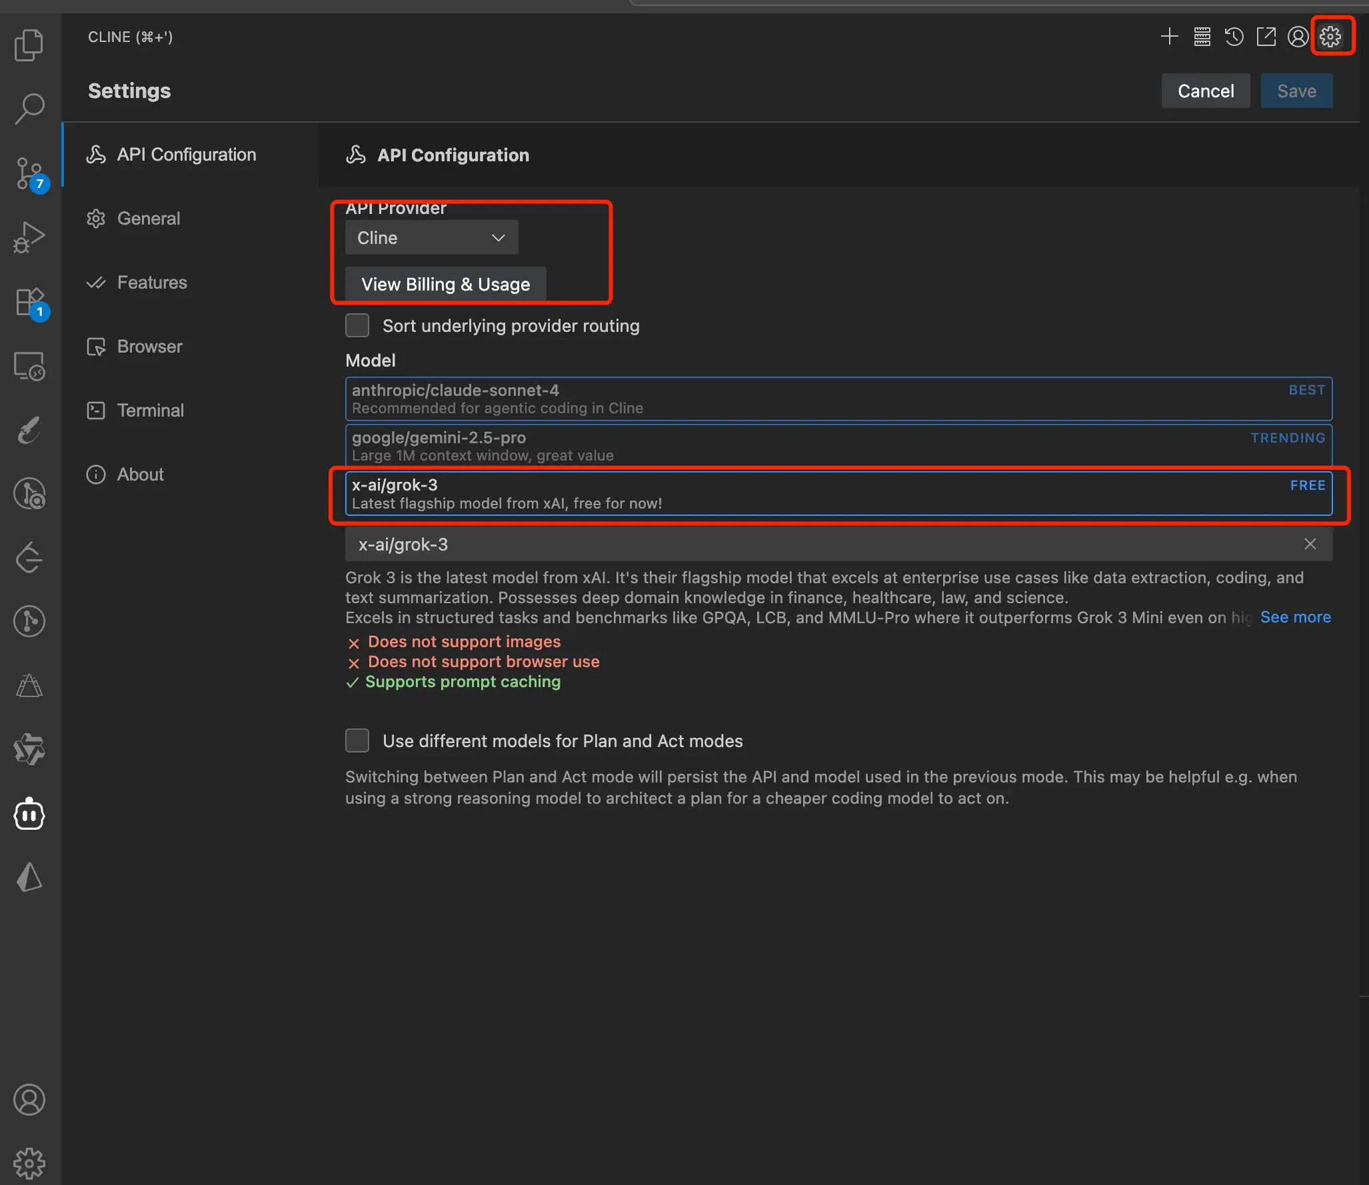
Task: Open the Cline robot icon in activity bar
Action: coord(29,814)
